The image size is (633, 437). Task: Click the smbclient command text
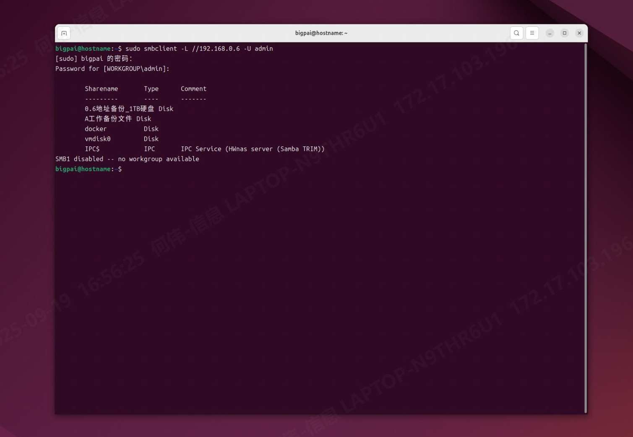199,49
